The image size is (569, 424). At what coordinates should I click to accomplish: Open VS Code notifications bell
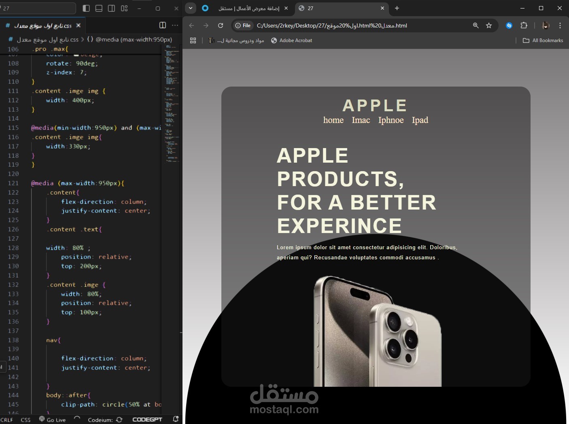tap(176, 420)
